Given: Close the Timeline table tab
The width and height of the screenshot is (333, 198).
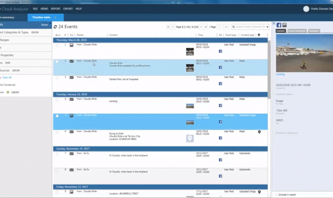Looking at the screenshot, I should click(55, 17).
